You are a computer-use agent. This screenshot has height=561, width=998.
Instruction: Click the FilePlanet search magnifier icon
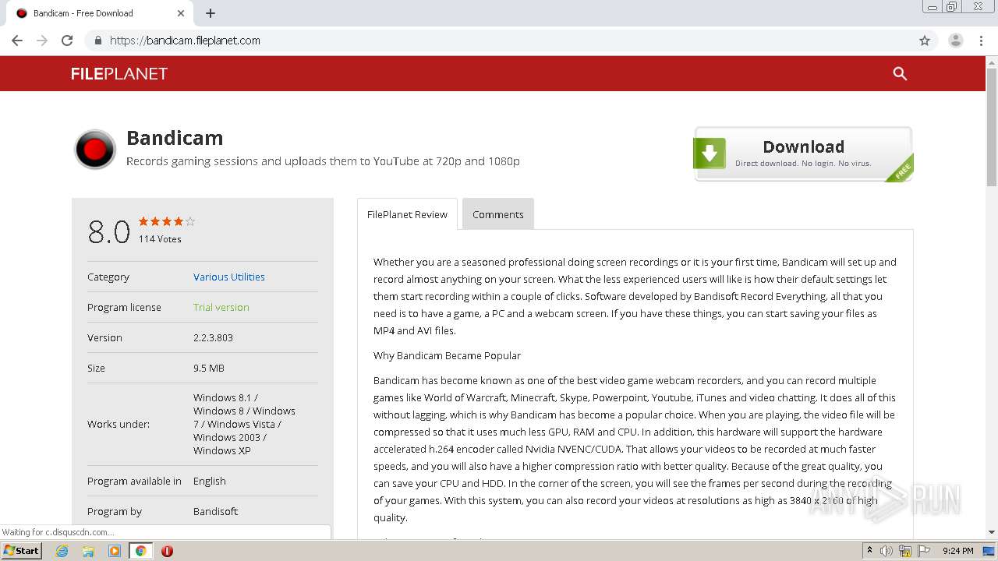click(900, 73)
